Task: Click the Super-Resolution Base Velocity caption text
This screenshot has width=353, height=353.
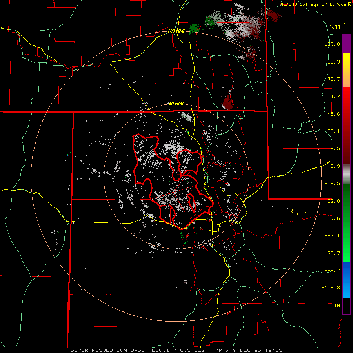Action: point(176,350)
